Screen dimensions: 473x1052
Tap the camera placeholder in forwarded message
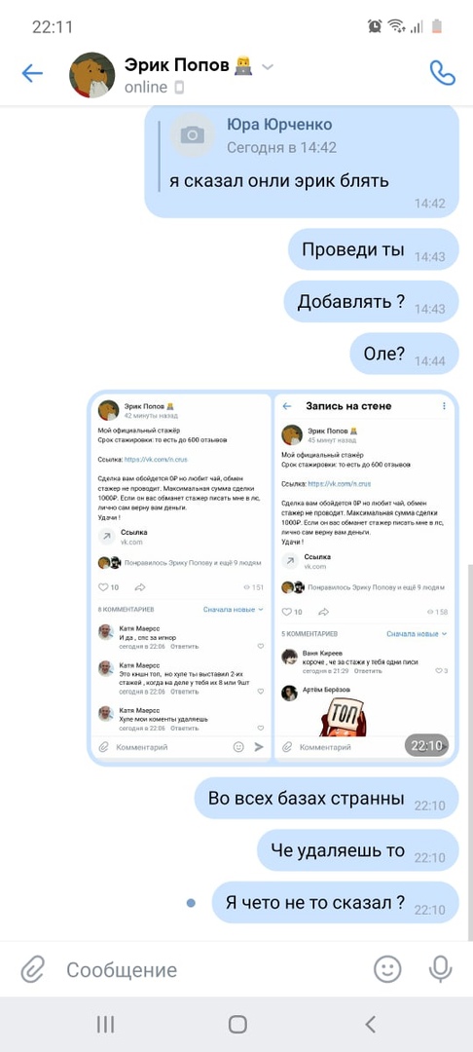[x=193, y=134]
